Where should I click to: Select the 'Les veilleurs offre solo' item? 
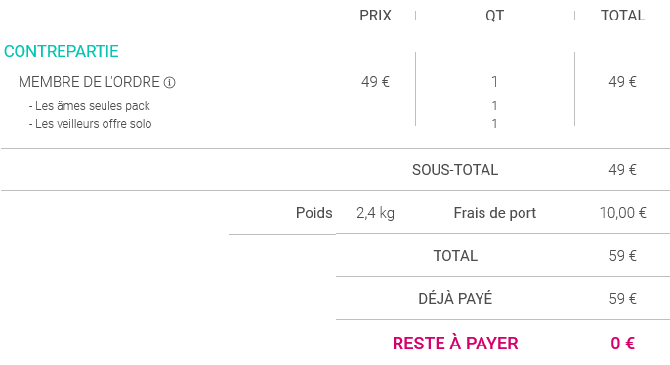(91, 124)
